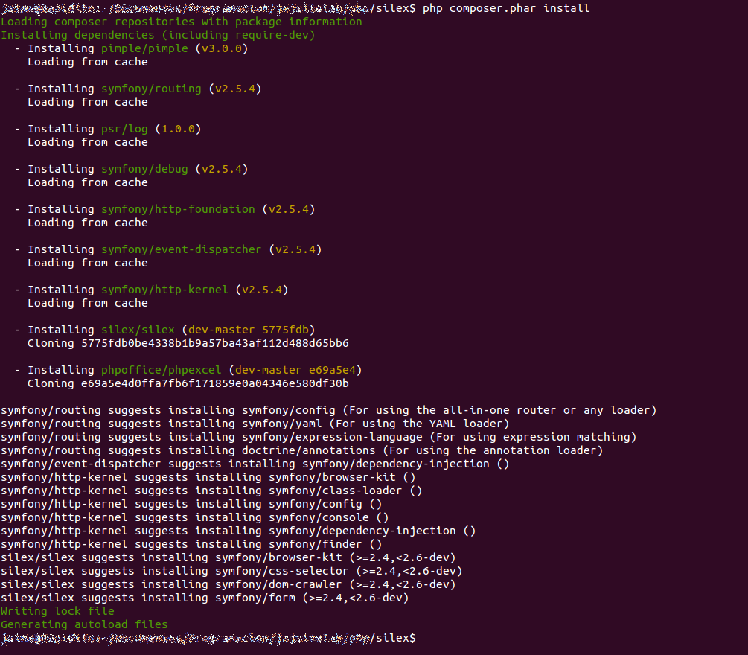
Task: Click the line suggesting 'doctrine/annotations'
Action: coord(302,450)
